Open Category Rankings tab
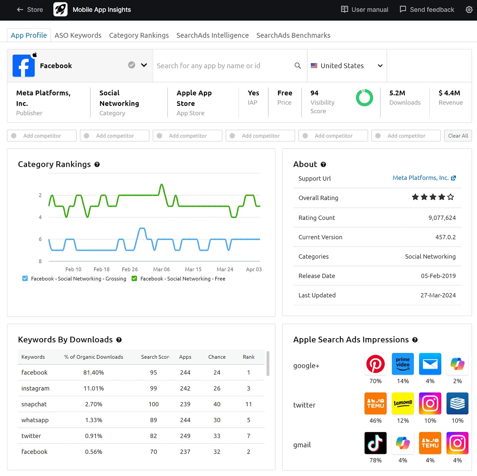The height and width of the screenshot is (476, 477). point(139,35)
